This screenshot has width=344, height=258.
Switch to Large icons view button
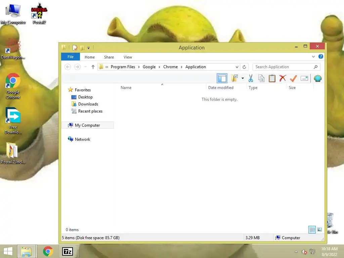[x=319, y=230]
